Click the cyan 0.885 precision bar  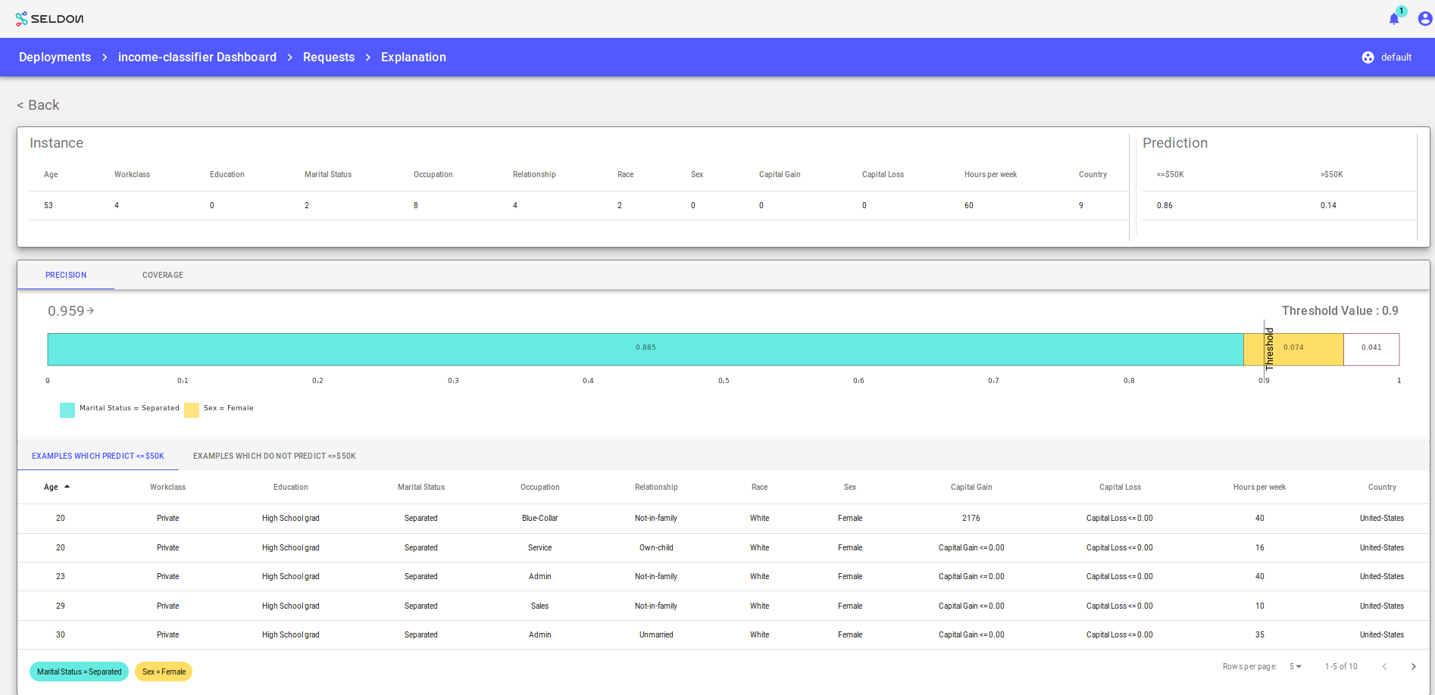pyautogui.click(x=646, y=350)
